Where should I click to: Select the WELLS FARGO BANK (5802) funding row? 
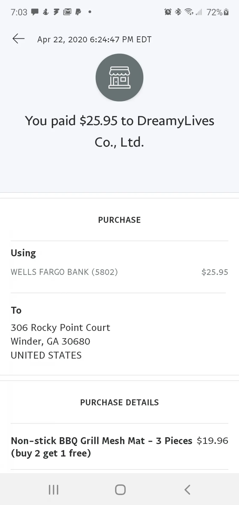(x=119, y=272)
